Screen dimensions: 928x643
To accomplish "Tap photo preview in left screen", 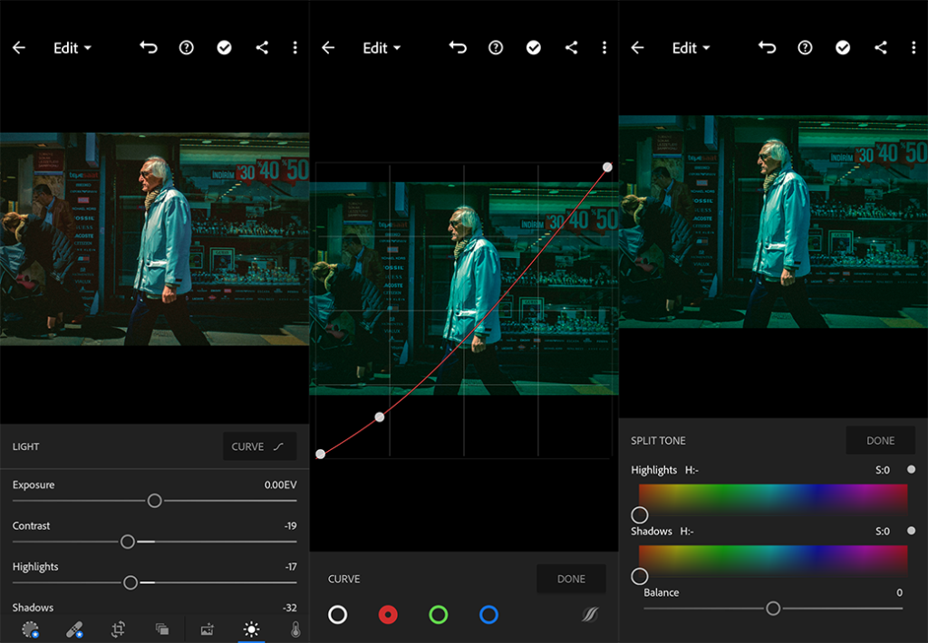I will pos(154,239).
